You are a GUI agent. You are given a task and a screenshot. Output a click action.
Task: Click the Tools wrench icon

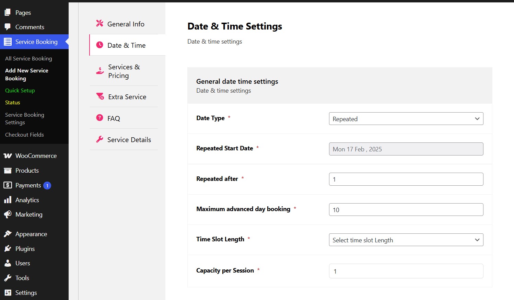click(x=8, y=278)
